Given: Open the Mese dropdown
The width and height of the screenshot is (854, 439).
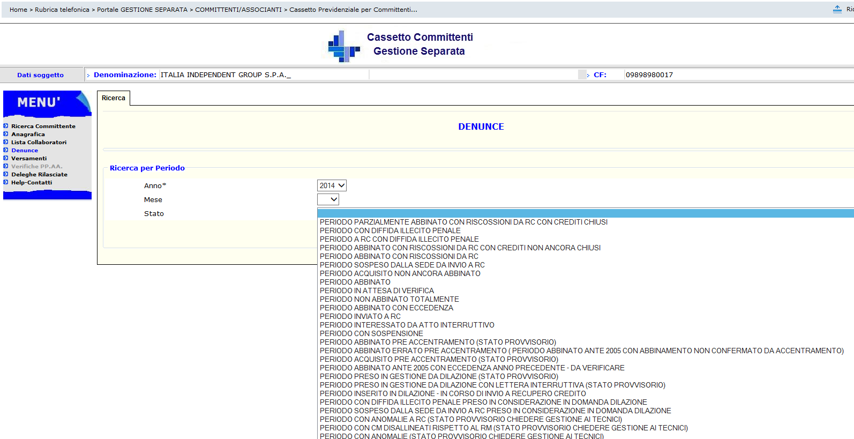Looking at the screenshot, I should tap(328, 199).
